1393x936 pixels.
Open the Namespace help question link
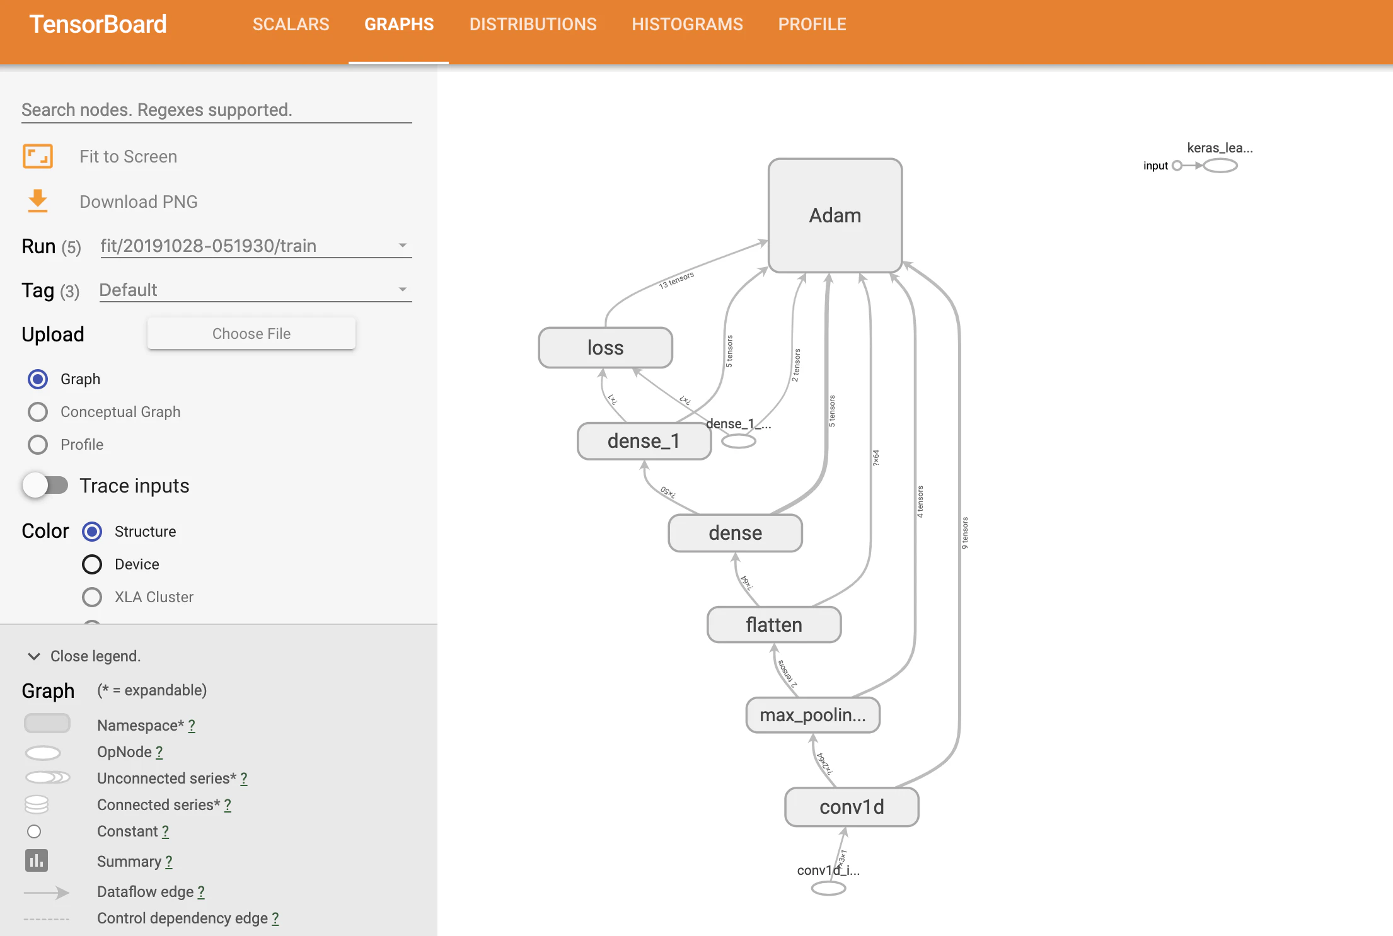pos(192,726)
